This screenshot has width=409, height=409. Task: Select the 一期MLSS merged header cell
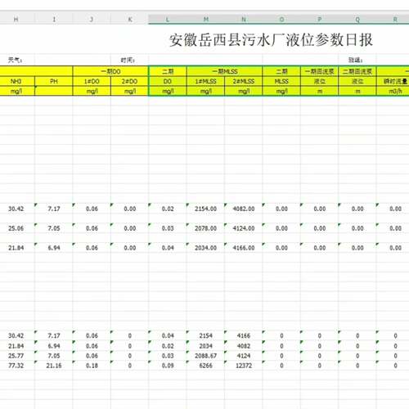224,71
